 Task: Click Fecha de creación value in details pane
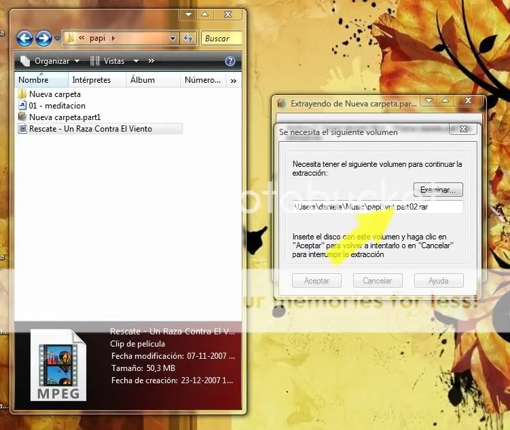[x=207, y=380]
